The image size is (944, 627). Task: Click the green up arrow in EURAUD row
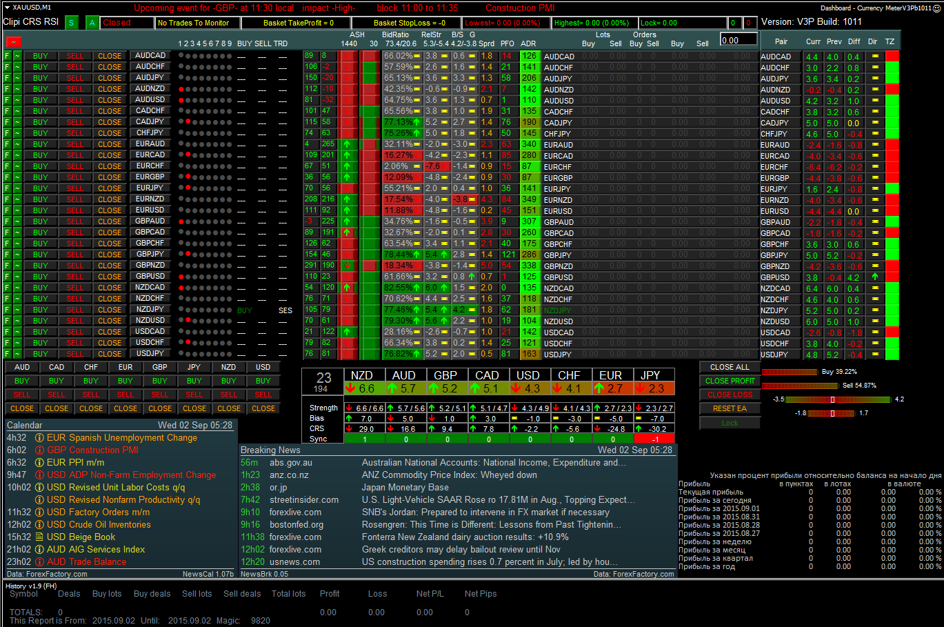click(x=347, y=144)
